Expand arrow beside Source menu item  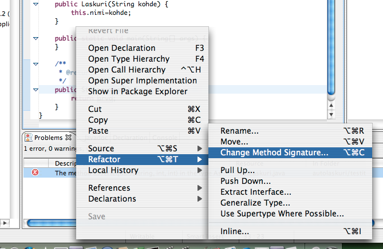point(200,148)
